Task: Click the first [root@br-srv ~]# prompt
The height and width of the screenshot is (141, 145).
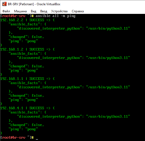Action: pyautogui.click(x=17, y=16)
